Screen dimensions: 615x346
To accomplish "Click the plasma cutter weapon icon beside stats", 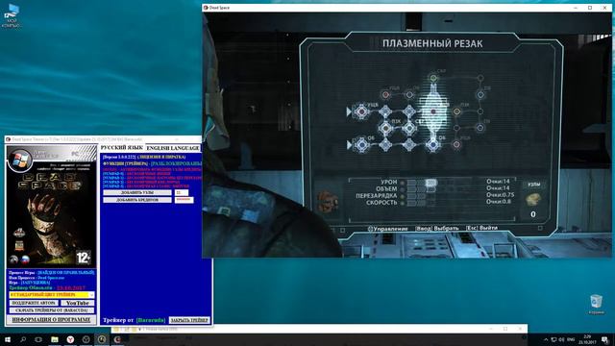I will (328, 201).
